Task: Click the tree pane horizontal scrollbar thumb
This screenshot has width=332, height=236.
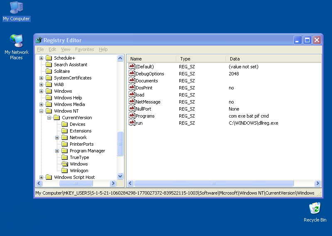Action: (x=76, y=183)
